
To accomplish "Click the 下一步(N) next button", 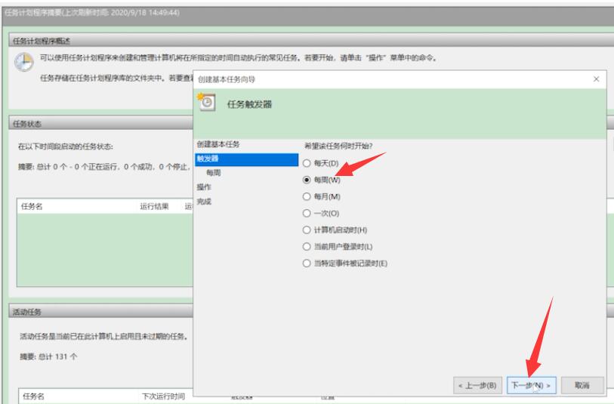I will click(531, 386).
